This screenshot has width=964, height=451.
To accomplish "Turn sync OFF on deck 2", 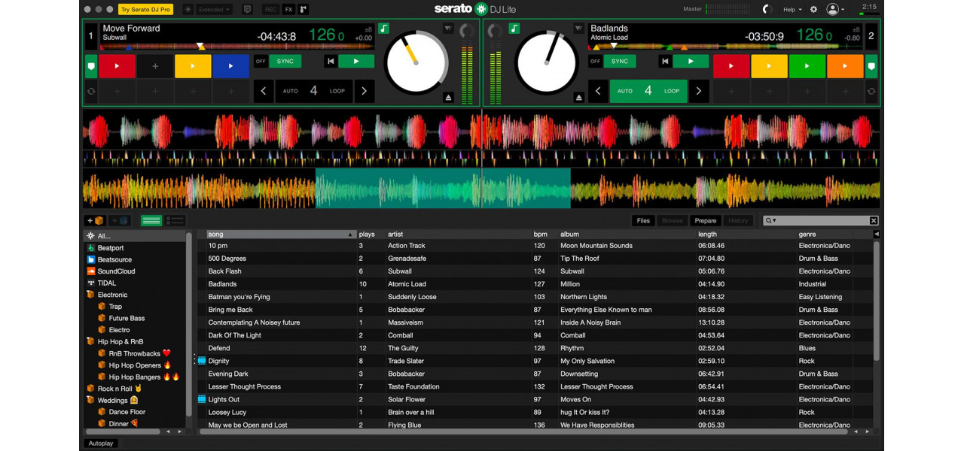I will pyautogui.click(x=595, y=62).
